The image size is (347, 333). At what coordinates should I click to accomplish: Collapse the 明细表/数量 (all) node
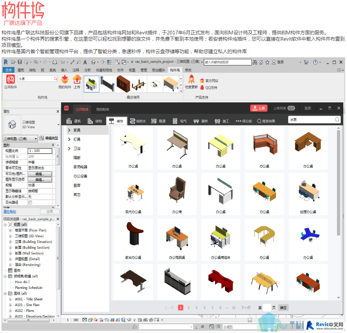(x=5, y=276)
